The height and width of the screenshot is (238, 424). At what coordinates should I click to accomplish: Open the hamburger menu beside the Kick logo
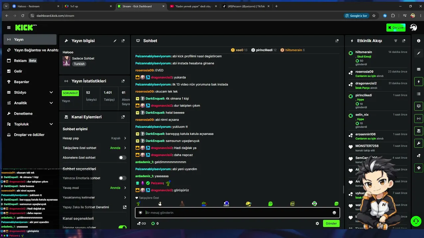tap(9, 27)
